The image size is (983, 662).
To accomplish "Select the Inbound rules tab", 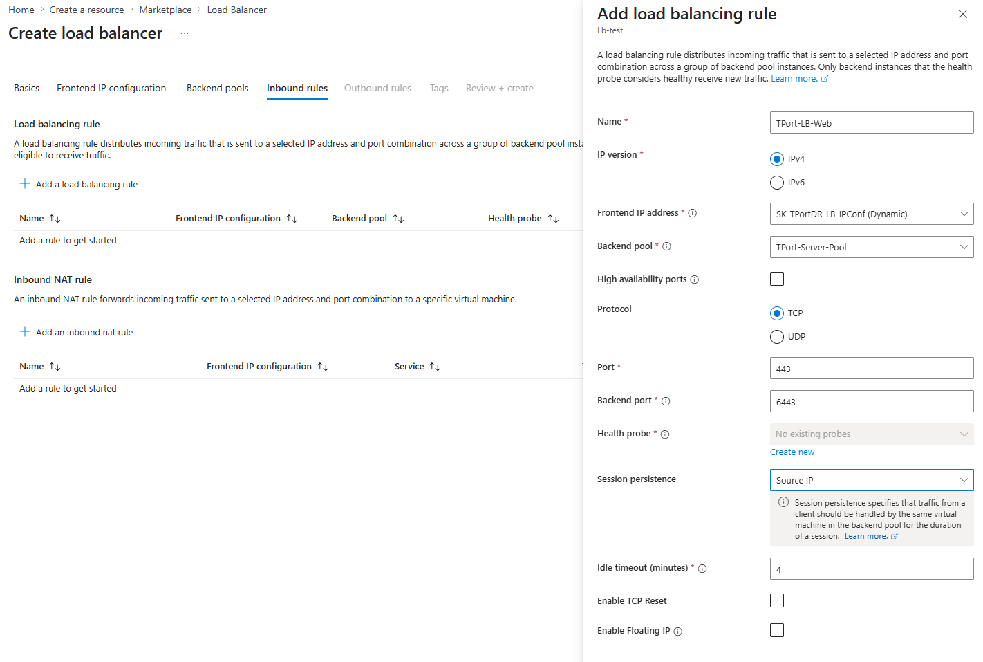I will point(297,88).
